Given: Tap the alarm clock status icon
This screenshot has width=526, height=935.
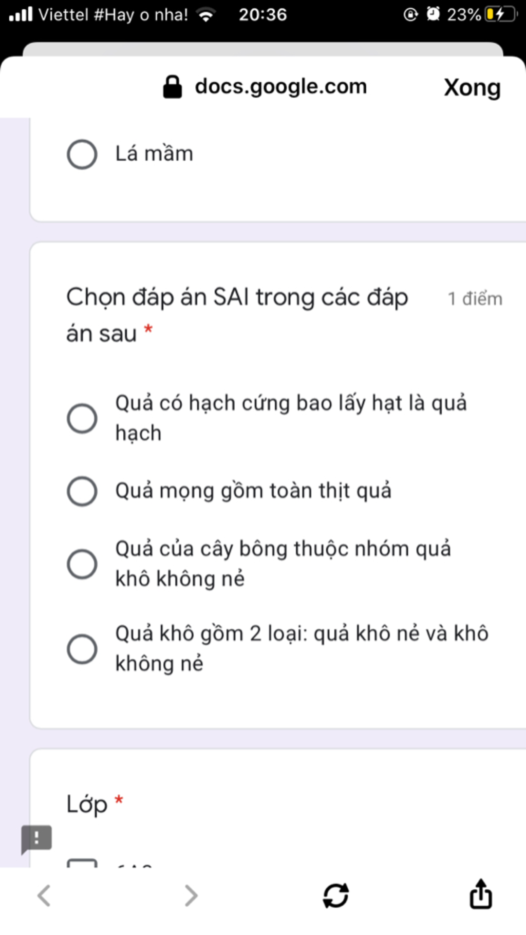Looking at the screenshot, I should (434, 14).
